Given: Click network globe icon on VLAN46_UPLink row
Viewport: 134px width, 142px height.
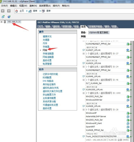Looking at the screenshot, I should coord(128,77).
